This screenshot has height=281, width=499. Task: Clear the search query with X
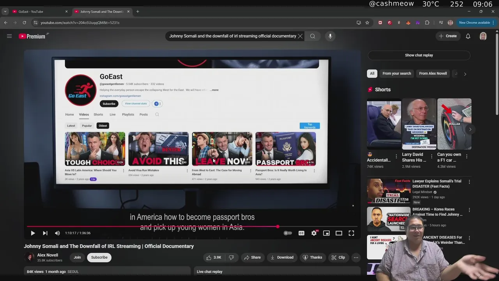[x=300, y=36]
